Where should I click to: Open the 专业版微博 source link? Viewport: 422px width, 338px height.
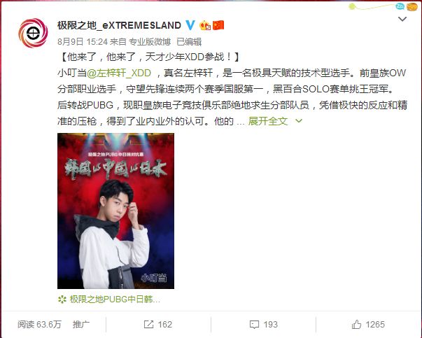point(150,42)
